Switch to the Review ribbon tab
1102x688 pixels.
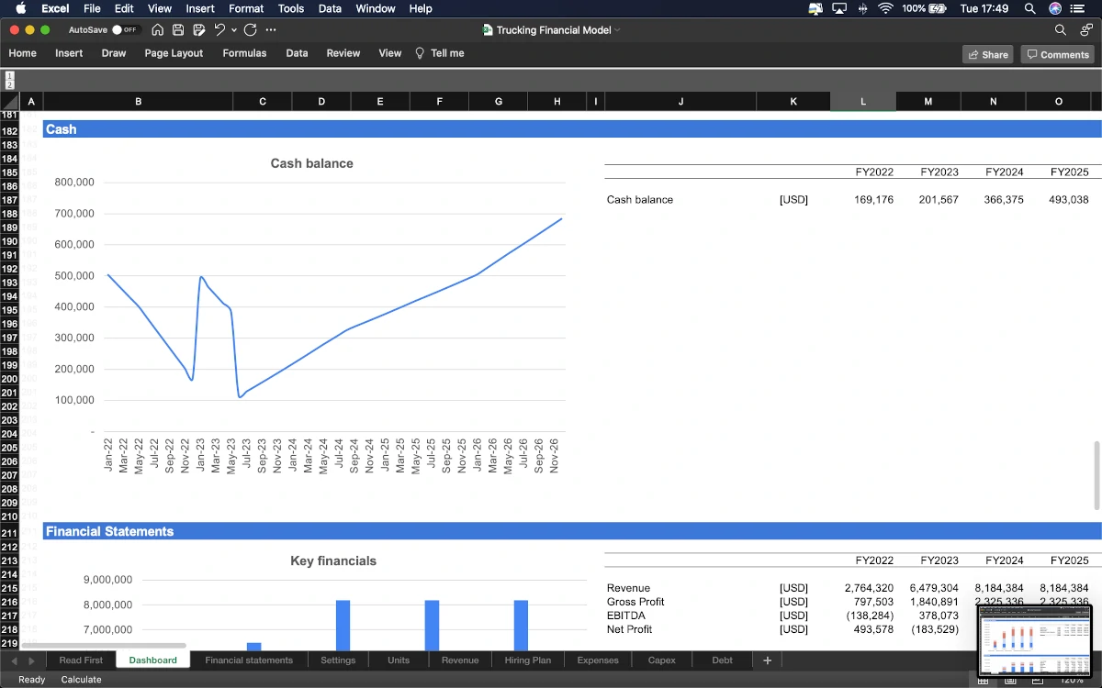point(343,53)
